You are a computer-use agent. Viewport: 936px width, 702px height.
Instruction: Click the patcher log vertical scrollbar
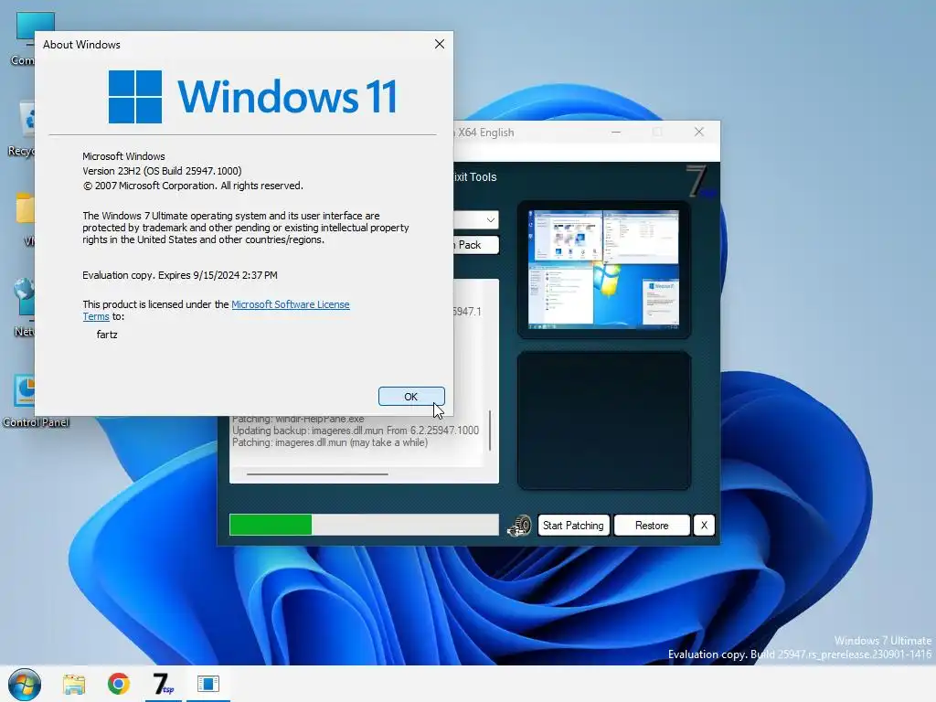[x=490, y=430]
